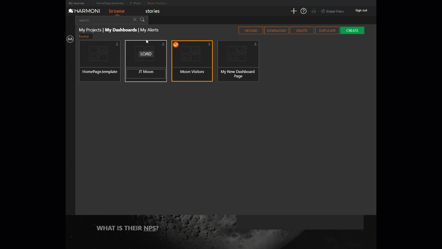Select the HomePage.template dashboard thumbnail
442x249 pixels.
coord(100,54)
